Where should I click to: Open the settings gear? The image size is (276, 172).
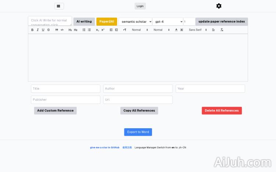click(219, 6)
